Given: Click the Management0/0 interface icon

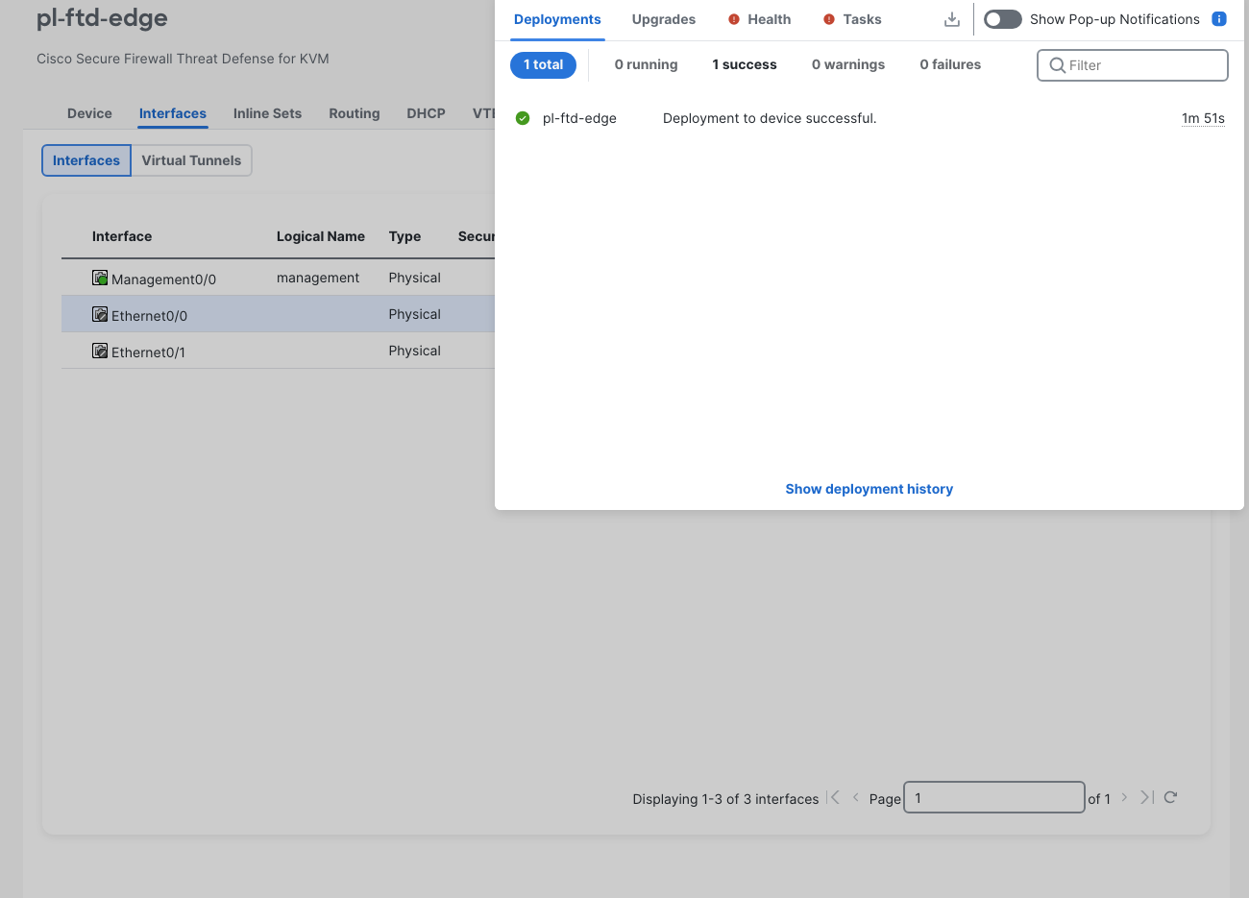Looking at the screenshot, I should [x=100, y=278].
